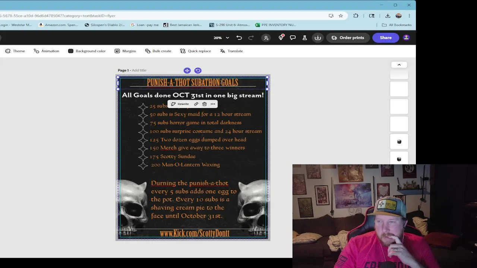Open the account avatar in the editor header
Image resolution: width=477 pixels, height=268 pixels.
(406, 38)
